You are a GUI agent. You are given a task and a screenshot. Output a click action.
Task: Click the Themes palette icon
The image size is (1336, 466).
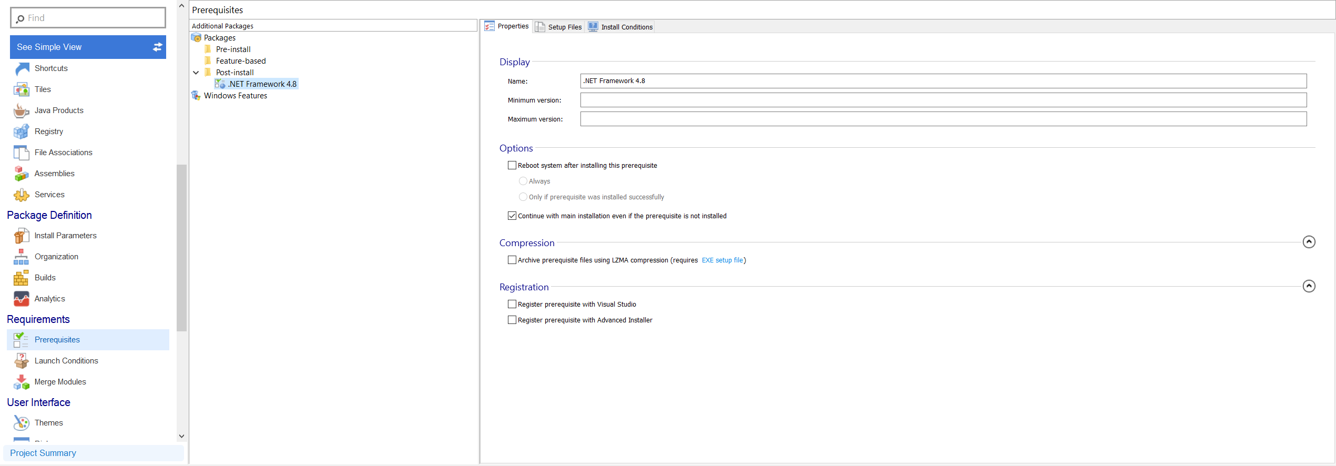pos(22,423)
